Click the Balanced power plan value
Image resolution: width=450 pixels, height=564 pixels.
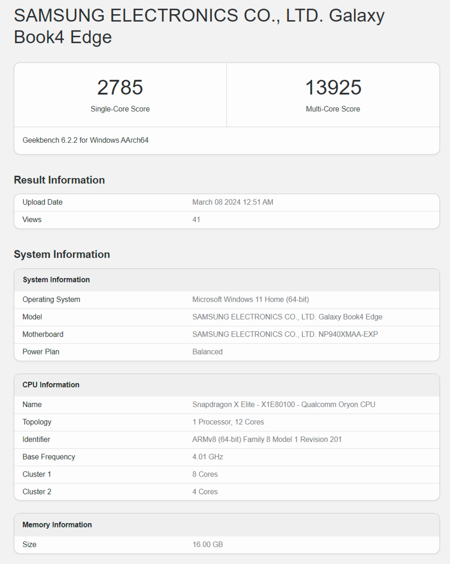207,352
